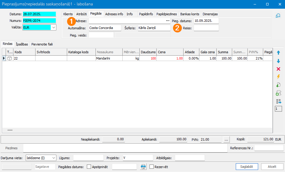285x172 pixels.
Task: Click the add item green plus icon
Action: pyautogui.click(x=278, y=93)
